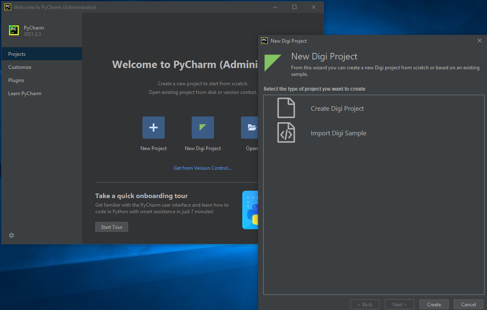Choose the Create Digi Project option text
The width and height of the screenshot is (487, 310).
(337, 109)
